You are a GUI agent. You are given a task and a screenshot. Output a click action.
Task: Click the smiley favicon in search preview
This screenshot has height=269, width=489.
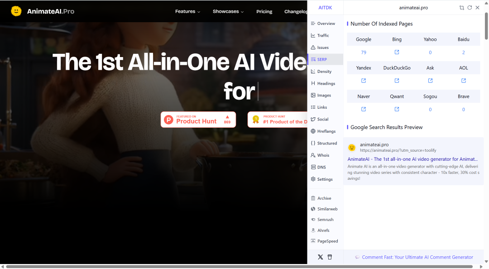[352, 147]
